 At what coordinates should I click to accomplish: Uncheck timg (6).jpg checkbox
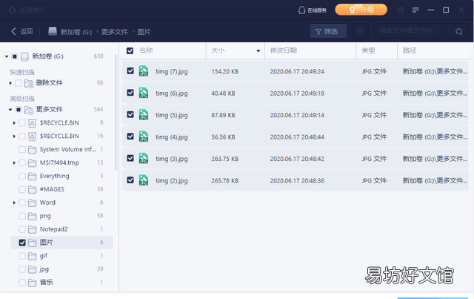(x=130, y=93)
